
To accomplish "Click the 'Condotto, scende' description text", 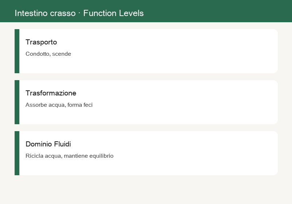I will click(x=48, y=54).
